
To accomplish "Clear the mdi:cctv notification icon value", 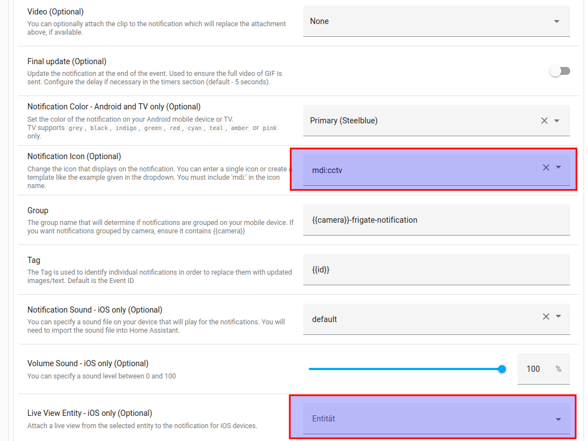I will click(546, 167).
